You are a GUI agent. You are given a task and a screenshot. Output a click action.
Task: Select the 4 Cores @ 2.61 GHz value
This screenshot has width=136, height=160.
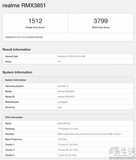67,150
